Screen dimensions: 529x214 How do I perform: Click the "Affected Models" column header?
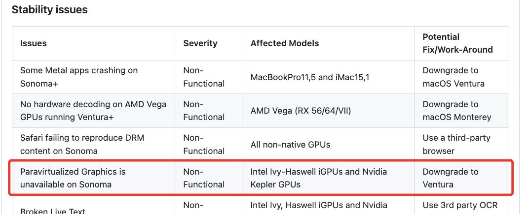click(x=285, y=43)
